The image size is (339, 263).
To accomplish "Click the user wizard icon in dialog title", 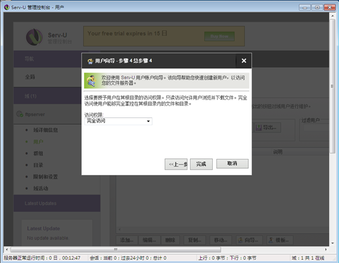I will point(90,61).
